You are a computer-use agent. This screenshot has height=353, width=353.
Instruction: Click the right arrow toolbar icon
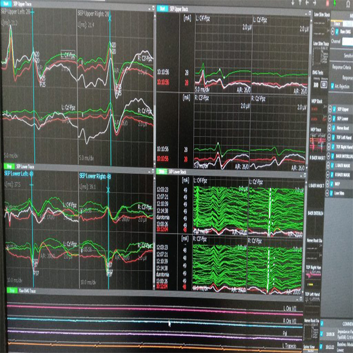[x=315, y=3]
